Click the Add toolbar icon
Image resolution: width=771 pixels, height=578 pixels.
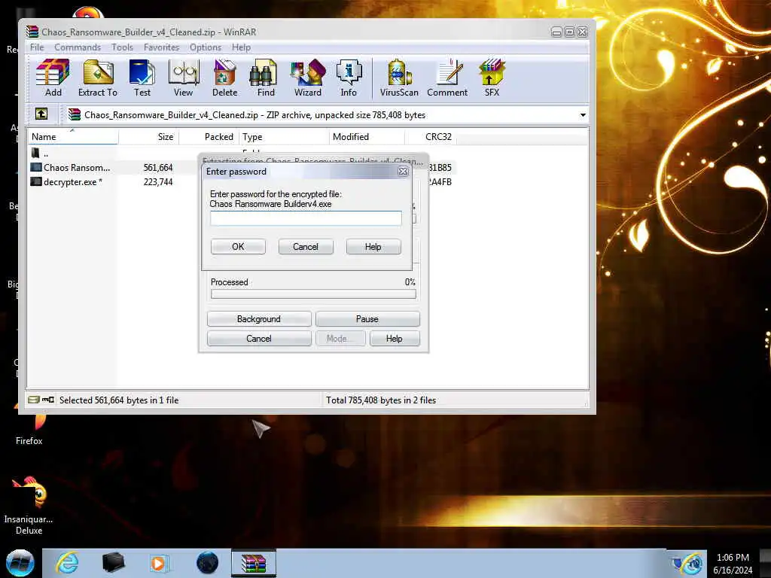click(53, 78)
